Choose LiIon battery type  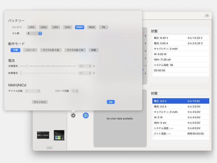(43, 27)
